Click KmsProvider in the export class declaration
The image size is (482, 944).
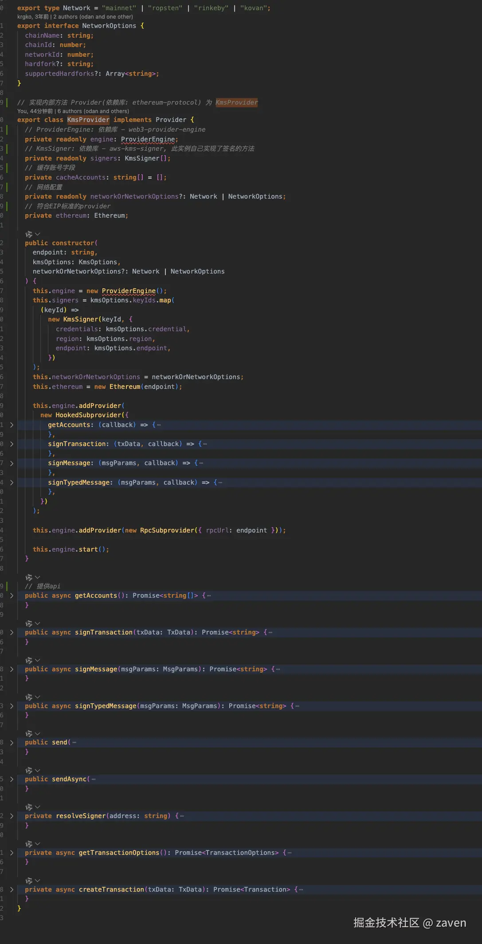pos(88,120)
